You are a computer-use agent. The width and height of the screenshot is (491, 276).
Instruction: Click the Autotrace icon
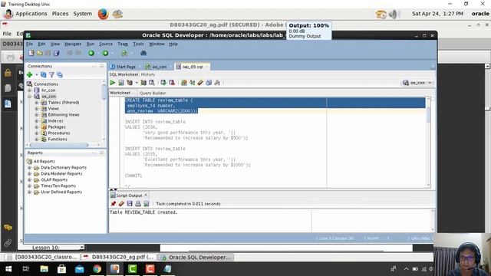click(x=143, y=83)
